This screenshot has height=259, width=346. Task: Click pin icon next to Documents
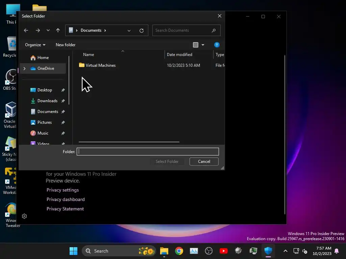pyautogui.click(x=63, y=112)
